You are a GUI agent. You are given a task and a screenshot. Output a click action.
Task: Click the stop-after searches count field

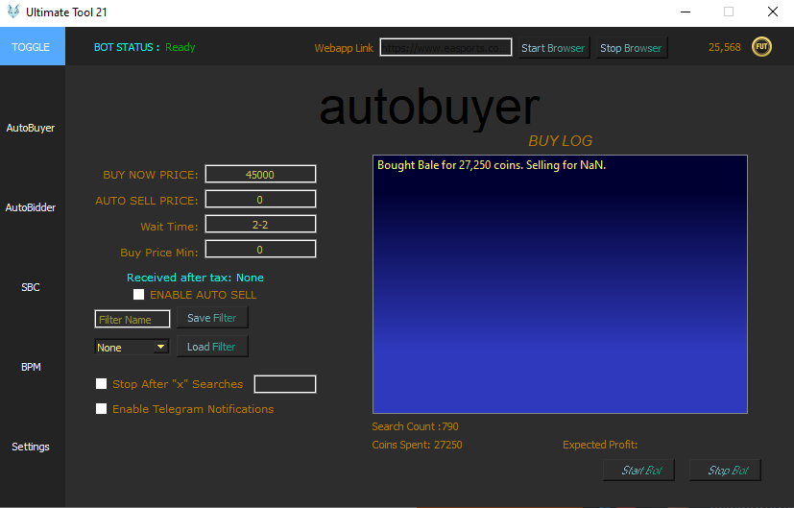pos(285,384)
